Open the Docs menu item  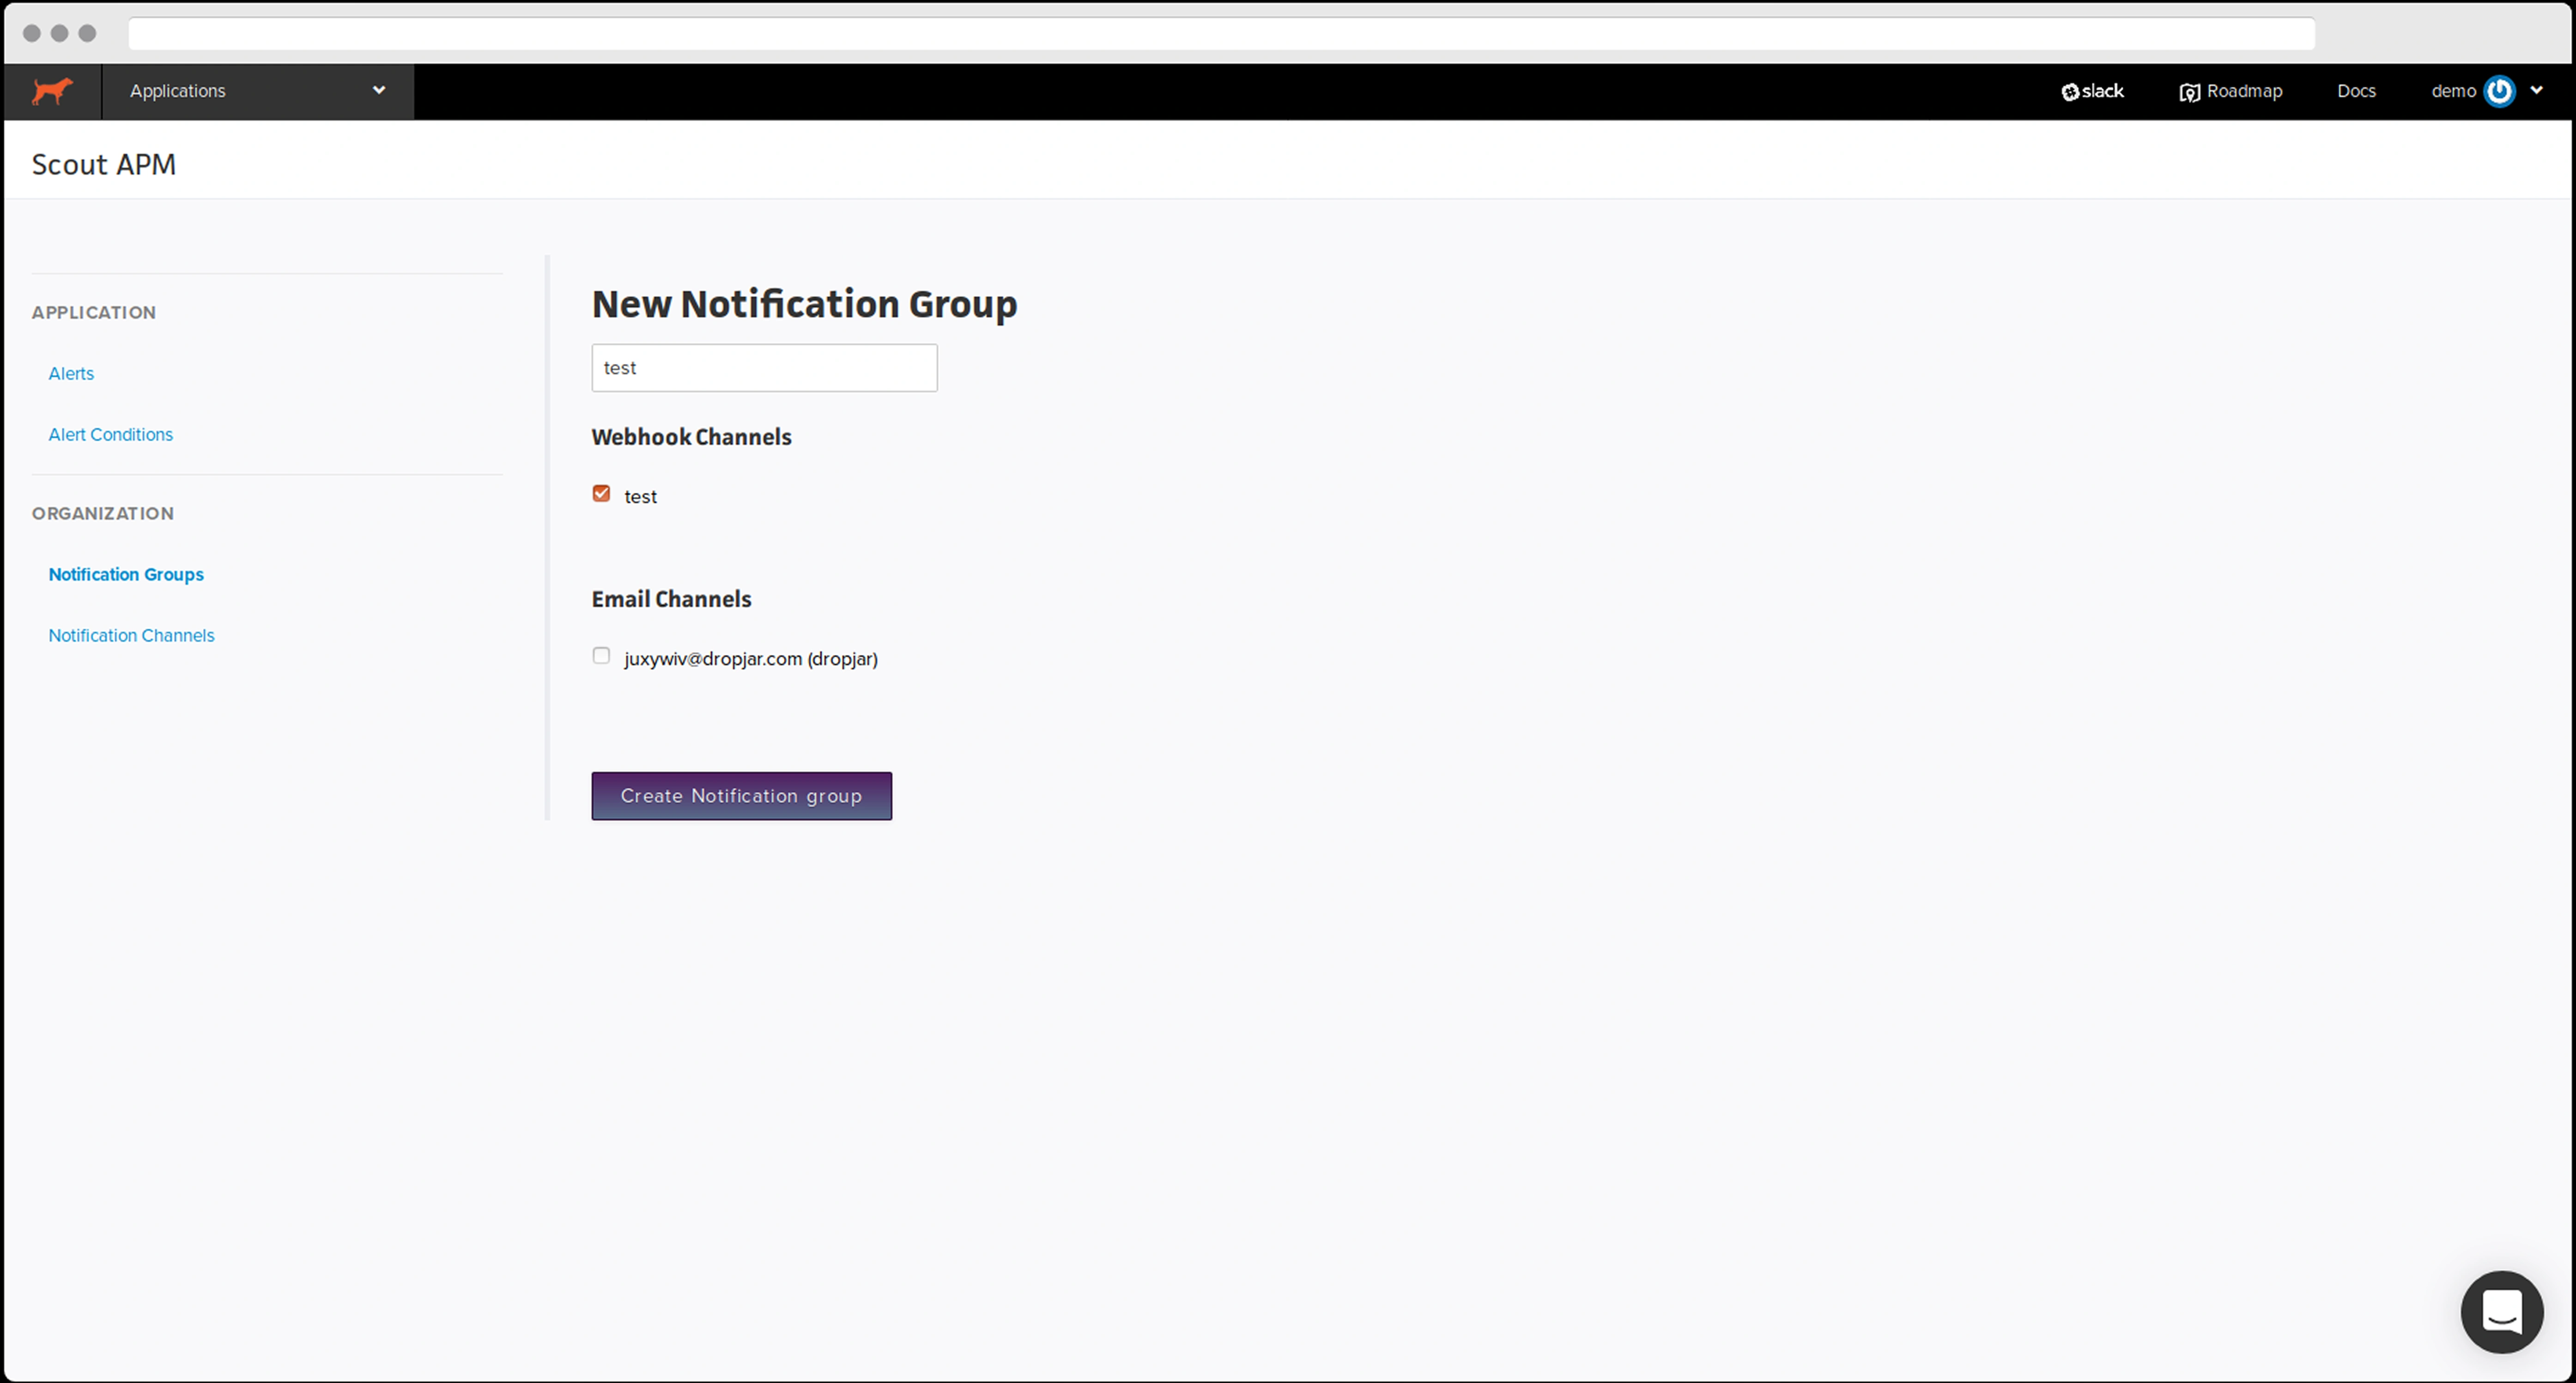click(2355, 91)
